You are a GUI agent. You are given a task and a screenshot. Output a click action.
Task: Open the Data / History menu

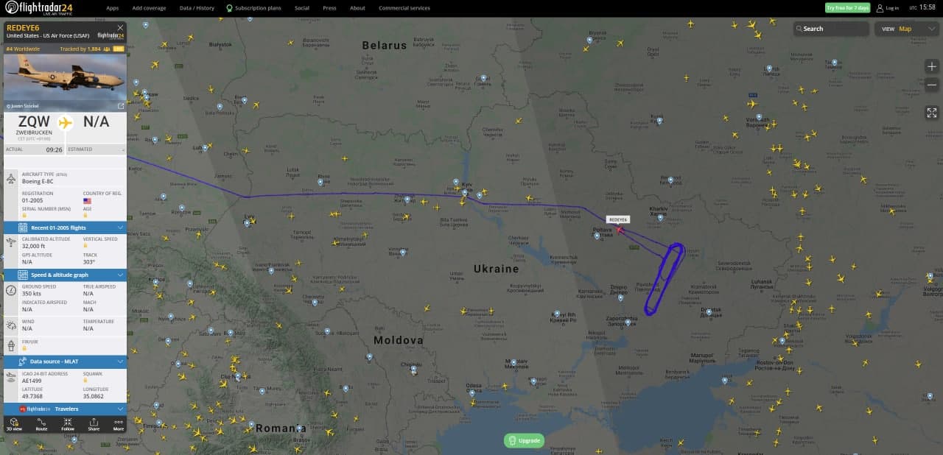coord(196,8)
